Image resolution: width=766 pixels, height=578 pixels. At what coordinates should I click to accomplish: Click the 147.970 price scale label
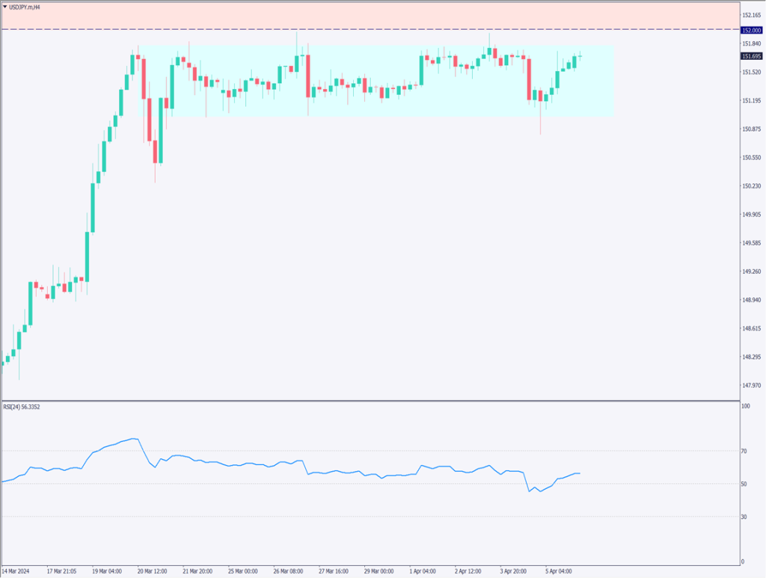click(x=751, y=385)
